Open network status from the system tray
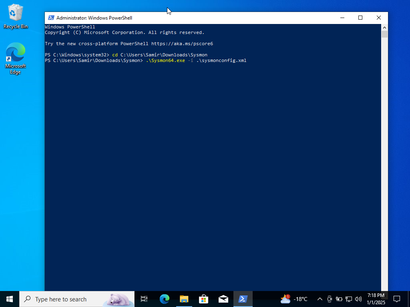 click(x=348, y=299)
